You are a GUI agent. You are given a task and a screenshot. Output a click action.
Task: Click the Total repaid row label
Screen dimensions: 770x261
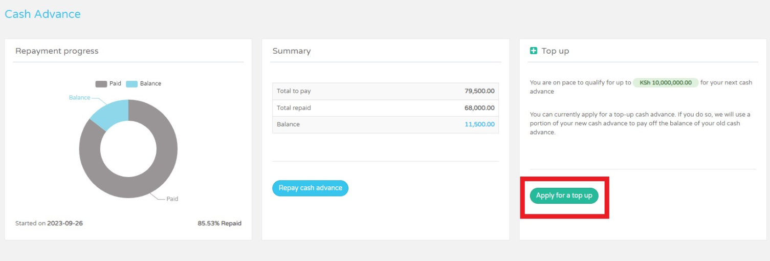tap(294, 108)
